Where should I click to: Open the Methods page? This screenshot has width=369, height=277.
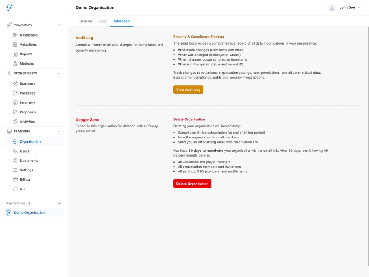pyautogui.click(x=34, y=64)
